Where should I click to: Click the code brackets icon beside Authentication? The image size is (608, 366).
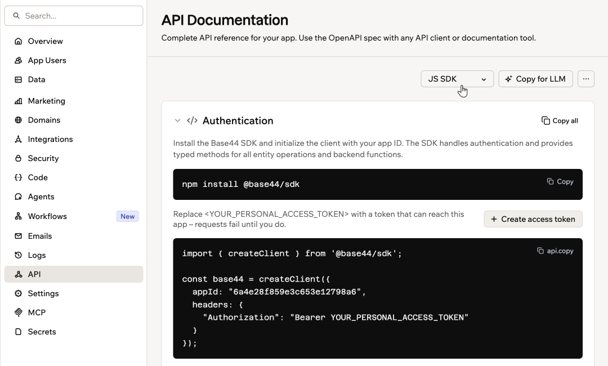coord(193,120)
